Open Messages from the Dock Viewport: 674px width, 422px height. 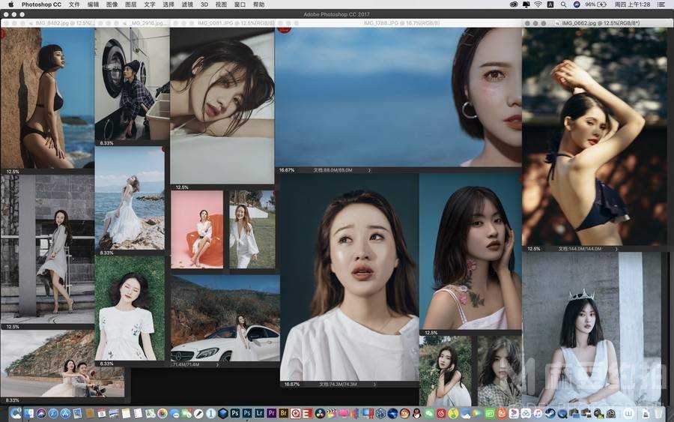pos(174,414)
